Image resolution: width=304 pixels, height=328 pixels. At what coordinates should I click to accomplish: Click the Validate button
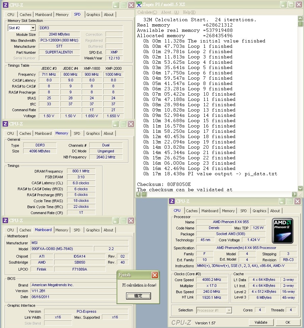(261, 322)
